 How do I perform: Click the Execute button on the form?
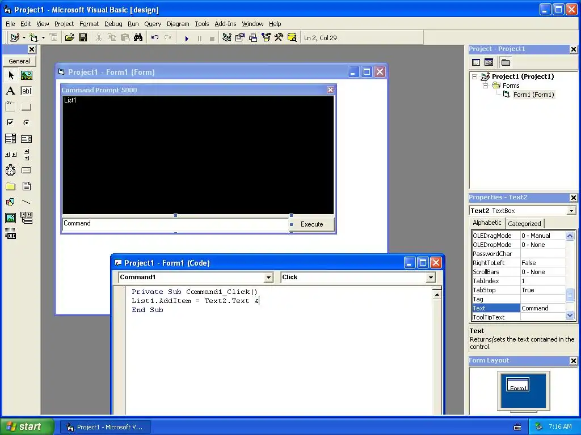point(311,224)
